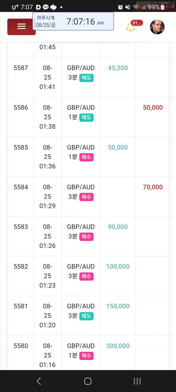Tap the 매수 badge on order 5585
Viewport: 176px width, 392px height.
click(86, 157)
